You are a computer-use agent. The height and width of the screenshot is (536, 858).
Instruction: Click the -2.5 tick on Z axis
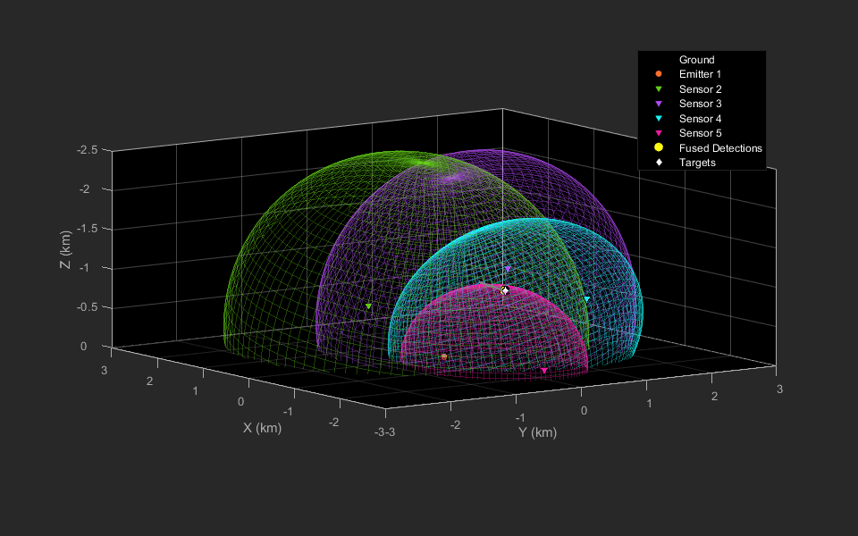tap(86, 150)
